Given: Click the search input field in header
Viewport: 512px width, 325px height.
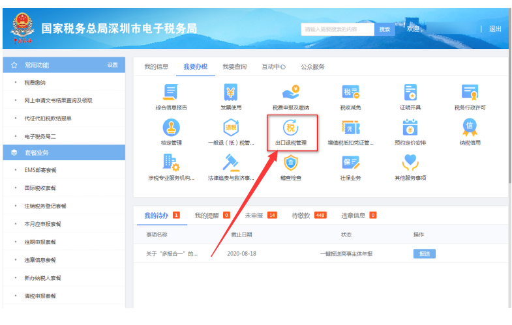Looking at the screenshot, I should click(337, 29).
